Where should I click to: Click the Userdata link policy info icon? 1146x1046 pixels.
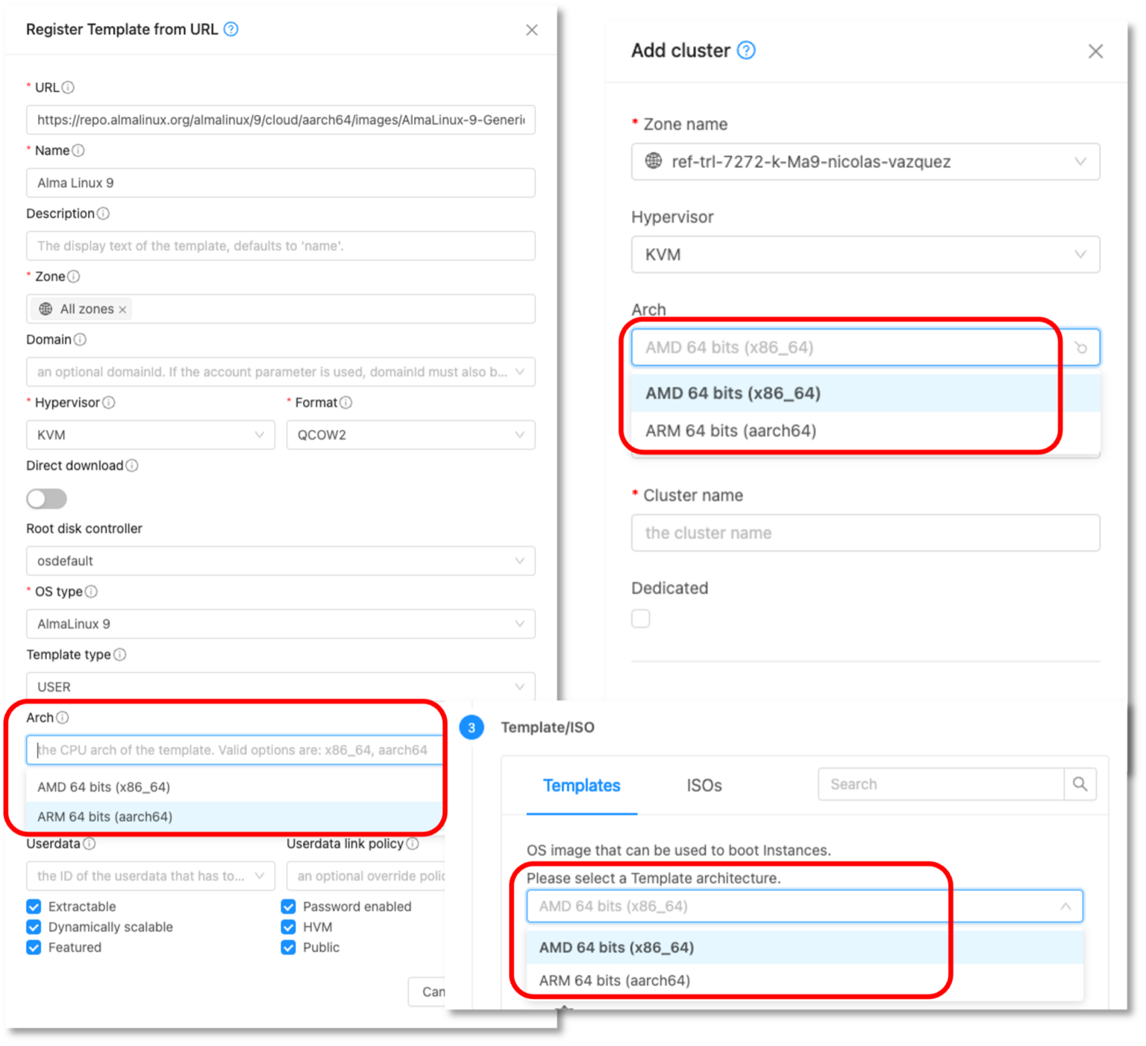415,844
